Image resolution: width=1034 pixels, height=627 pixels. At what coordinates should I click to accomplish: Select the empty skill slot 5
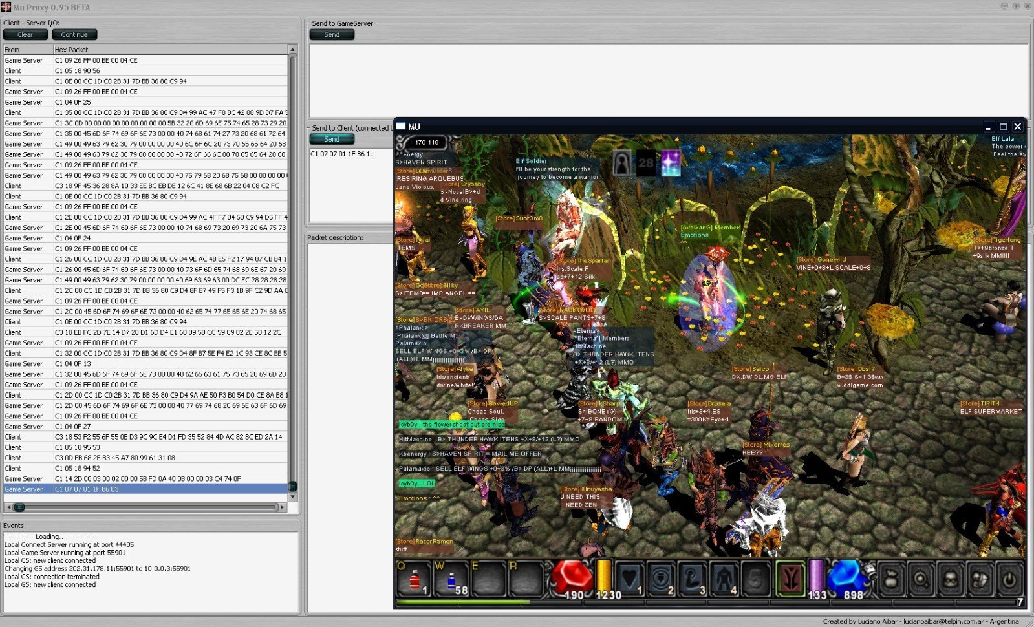click(755, 577)
